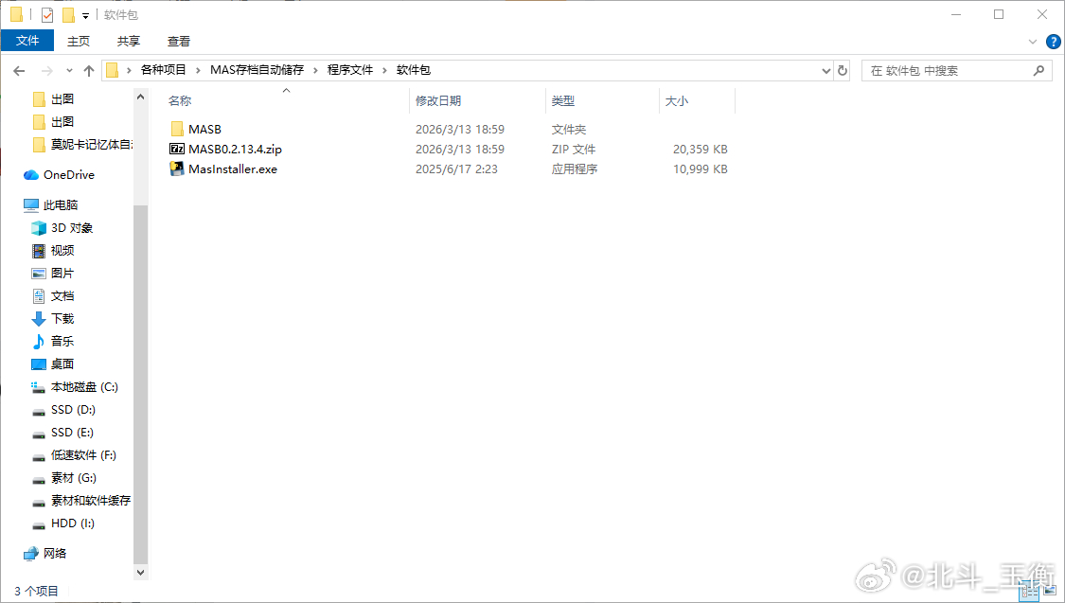Open the 文件 menu tab
Viewport: 1065px width, 603px height.
(x=27, y=41)
